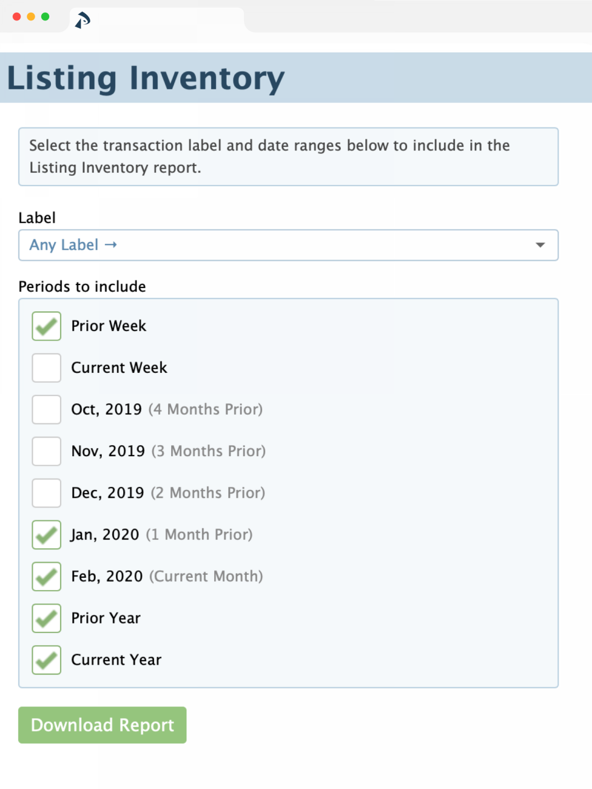This screenshot has height=789, width=592.
Task: Click the Any Label link
Action: (64, 245)
